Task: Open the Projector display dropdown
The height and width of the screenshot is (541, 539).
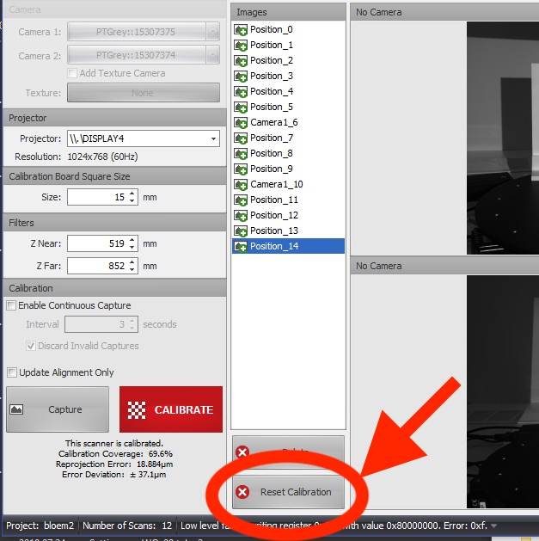Action: click(x=213, y=138)
